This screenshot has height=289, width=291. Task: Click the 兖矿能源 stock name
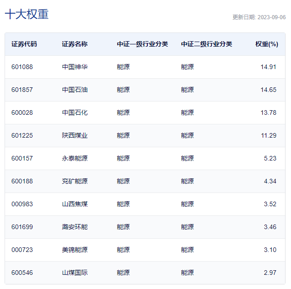pyautogui.click(x=75, y=181)
